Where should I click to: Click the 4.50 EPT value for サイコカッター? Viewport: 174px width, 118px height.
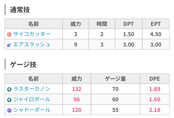(156, 34)
